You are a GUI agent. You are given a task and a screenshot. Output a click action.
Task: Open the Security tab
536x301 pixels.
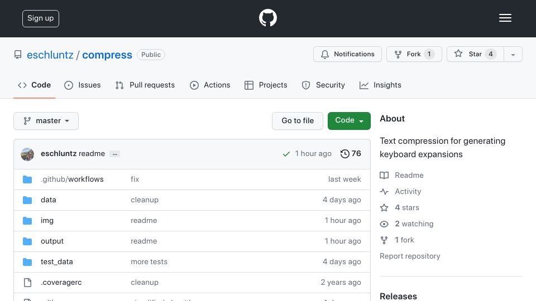point(323,85)
